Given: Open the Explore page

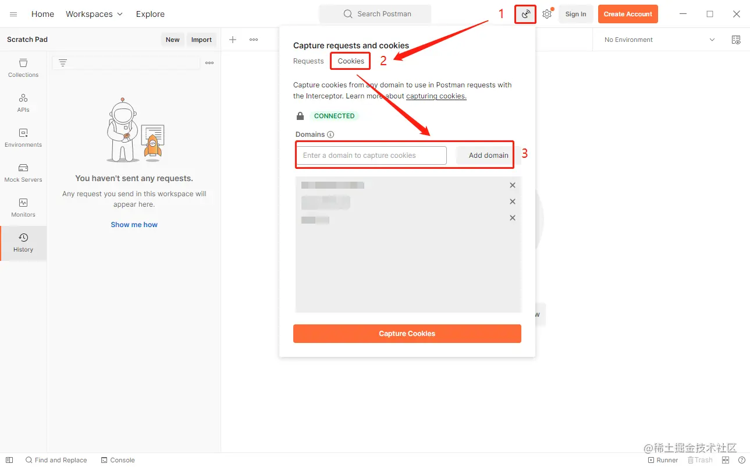Looking at the screenshot, I should (150, 14).
